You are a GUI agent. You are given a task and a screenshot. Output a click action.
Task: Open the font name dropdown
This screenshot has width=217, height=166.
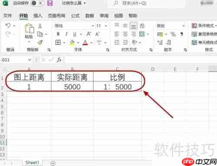pos(93,26)
